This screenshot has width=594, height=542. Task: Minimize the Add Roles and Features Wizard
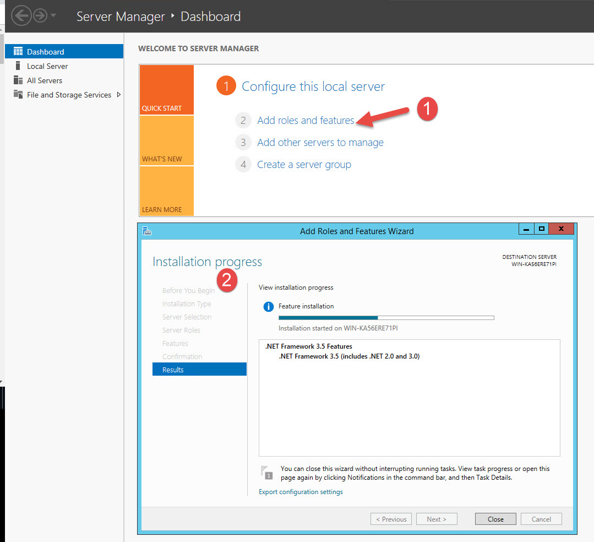point(526,229)
